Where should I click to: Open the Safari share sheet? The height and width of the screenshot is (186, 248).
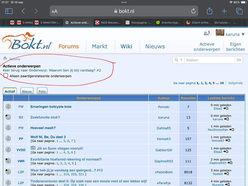pos(210,11)
